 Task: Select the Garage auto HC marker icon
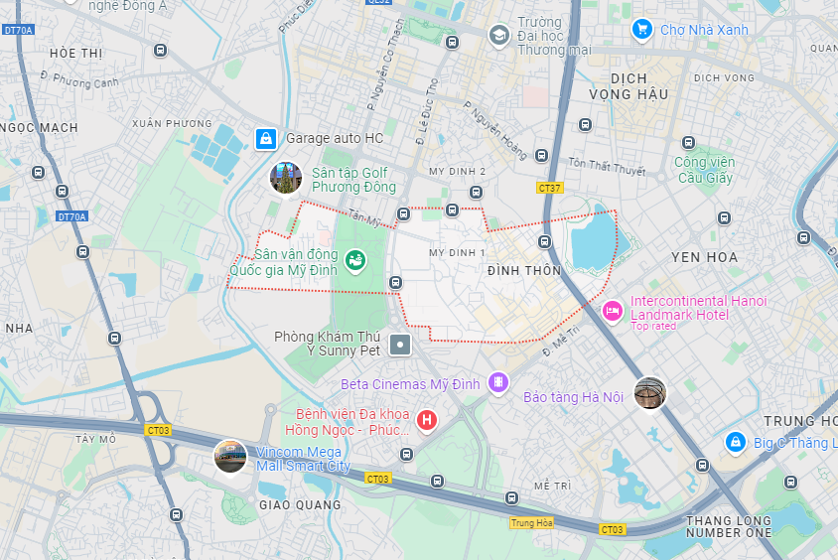(266, 139)
